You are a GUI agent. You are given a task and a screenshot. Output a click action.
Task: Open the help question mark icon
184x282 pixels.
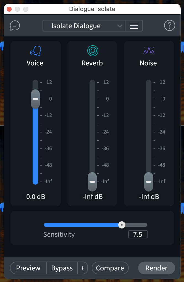click(x=169, y=26)
